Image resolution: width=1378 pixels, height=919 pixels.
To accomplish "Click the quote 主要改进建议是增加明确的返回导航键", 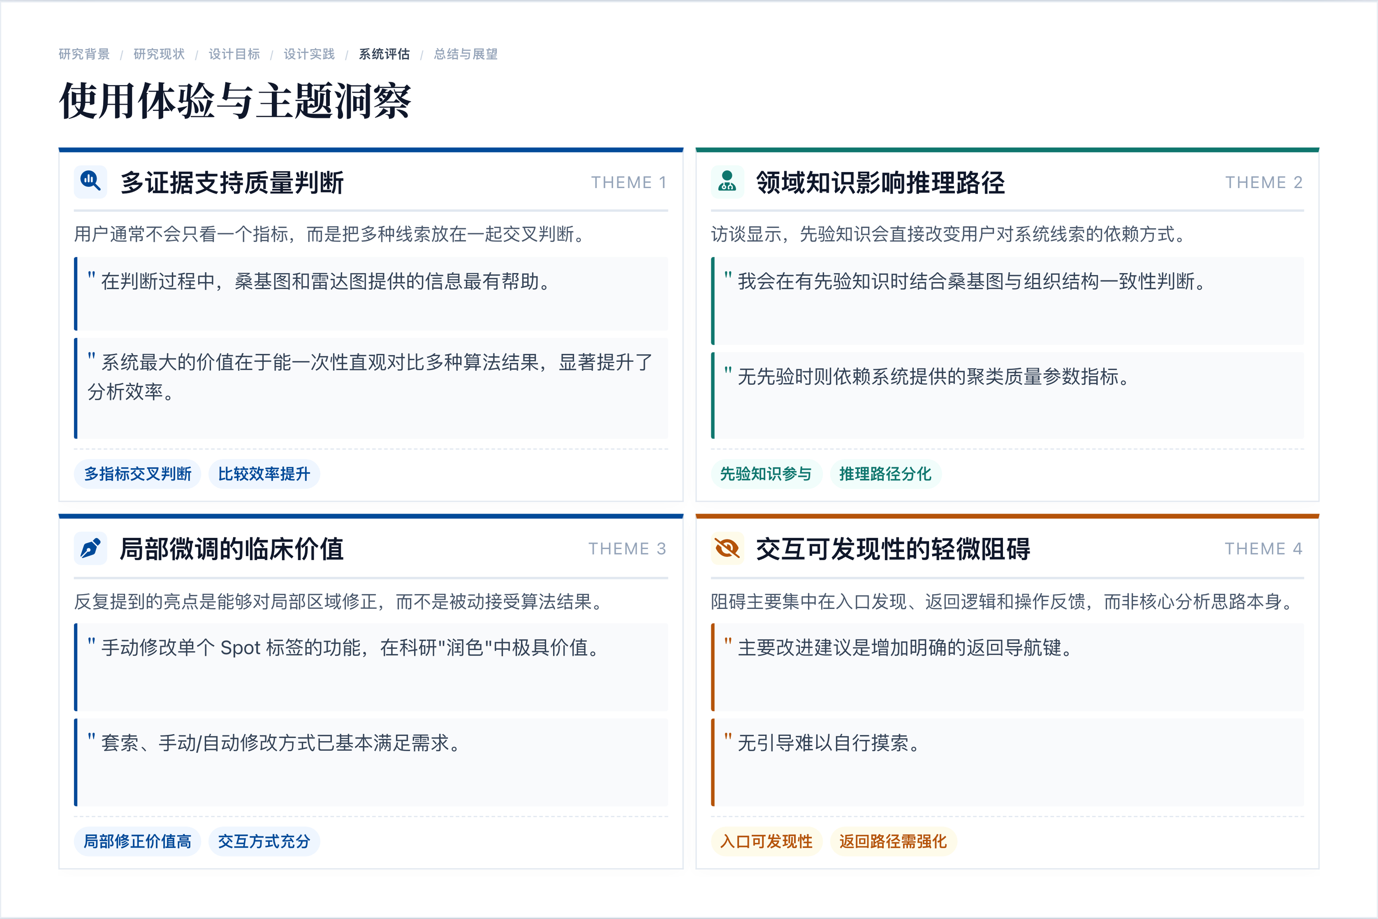I will pos(1007,667).
